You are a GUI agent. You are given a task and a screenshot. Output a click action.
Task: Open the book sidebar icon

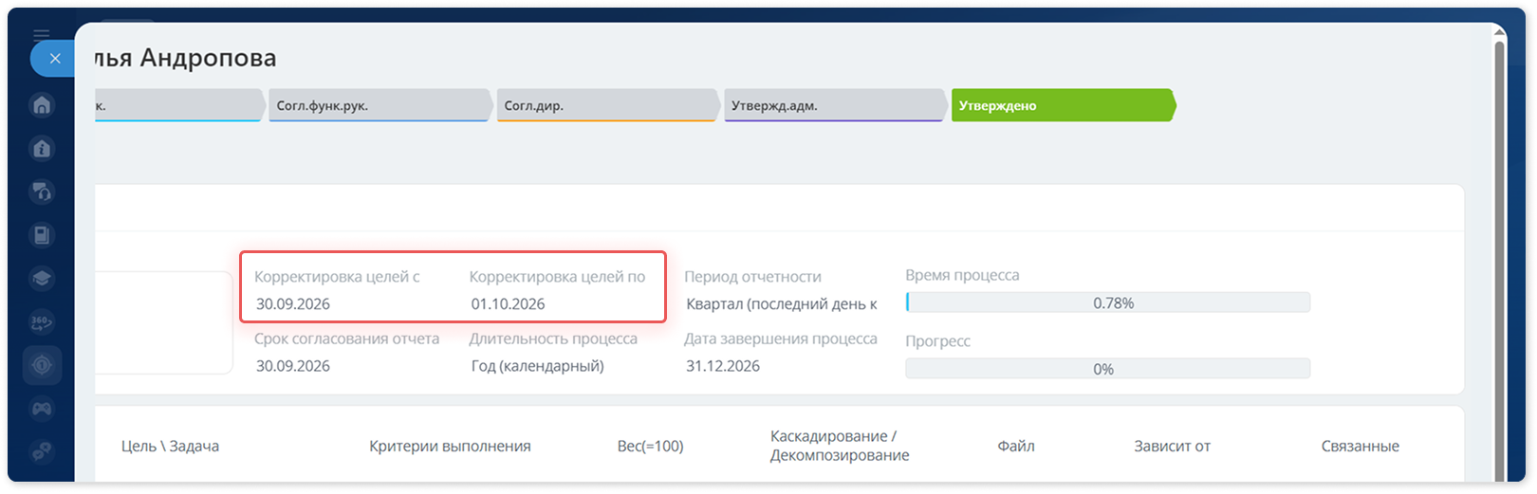(42, 235)
